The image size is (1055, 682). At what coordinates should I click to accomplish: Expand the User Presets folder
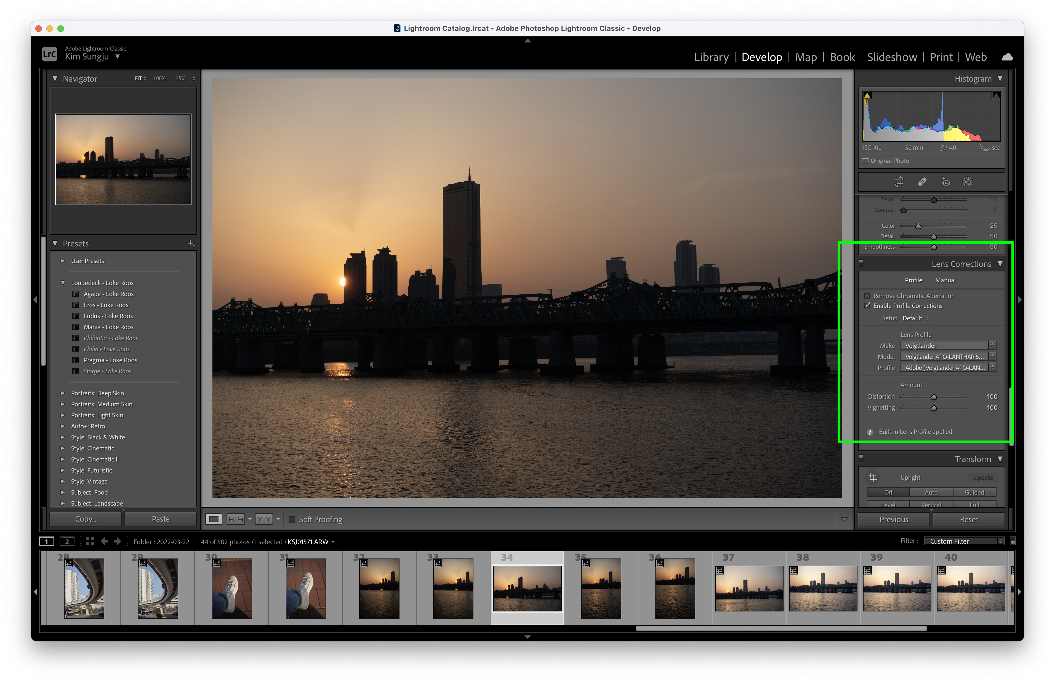tap(62, 261)
